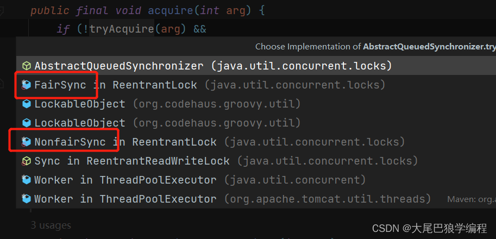Screen dimensions: 496x239
Task: Open NonfairSync in ReentrantLock implementation
Action: (256, 142)
